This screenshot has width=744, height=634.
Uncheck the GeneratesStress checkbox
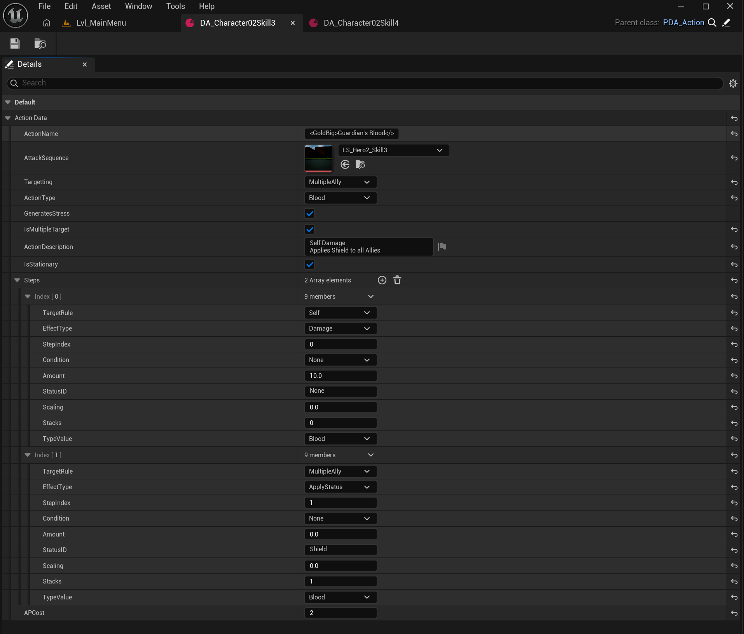click(310, 213)
